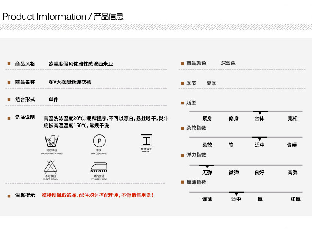Click the text 深V大摆飘逸连衣裙
Screen dimensions: 312x231
70,82
